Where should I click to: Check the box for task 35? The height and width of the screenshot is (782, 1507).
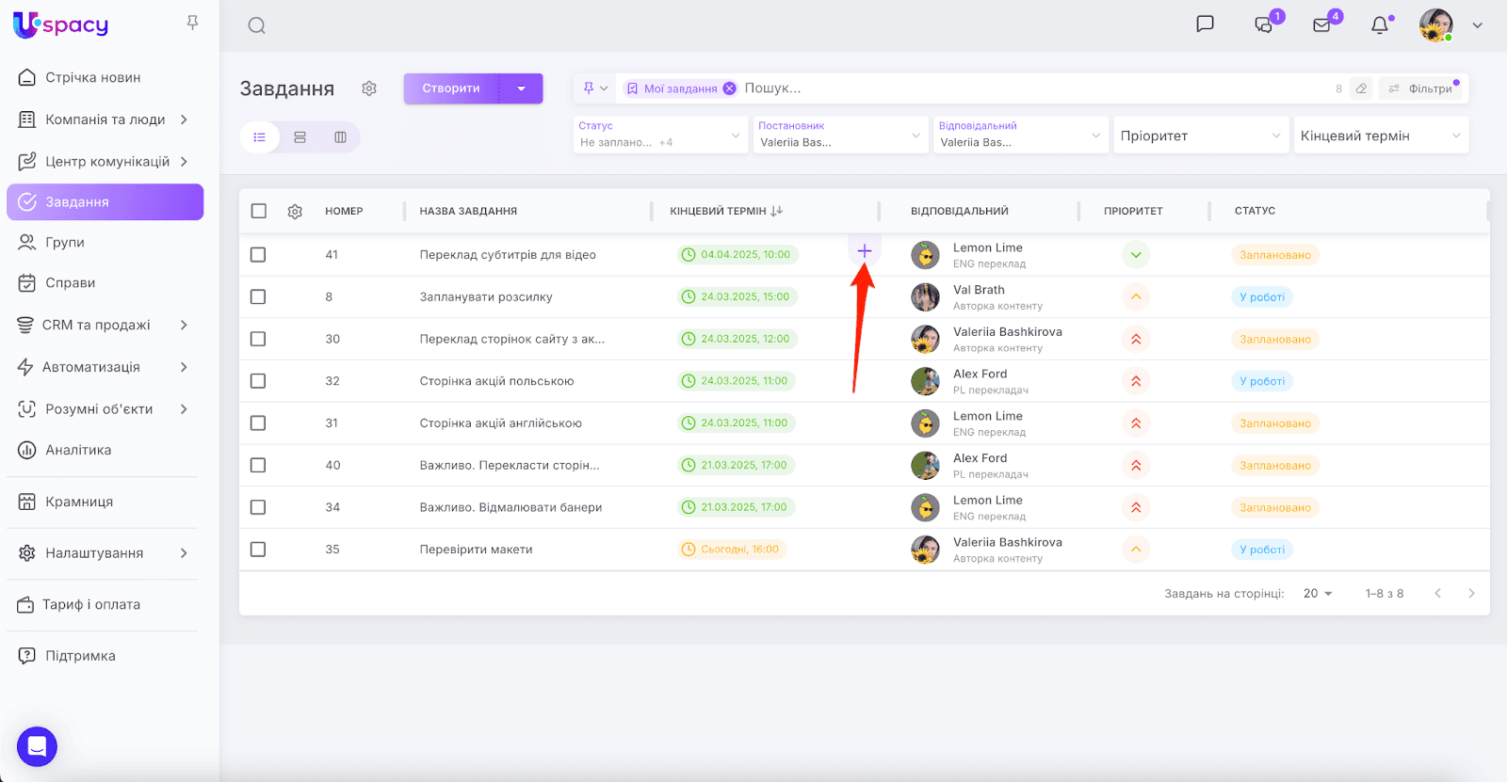[x=258, y=550]
